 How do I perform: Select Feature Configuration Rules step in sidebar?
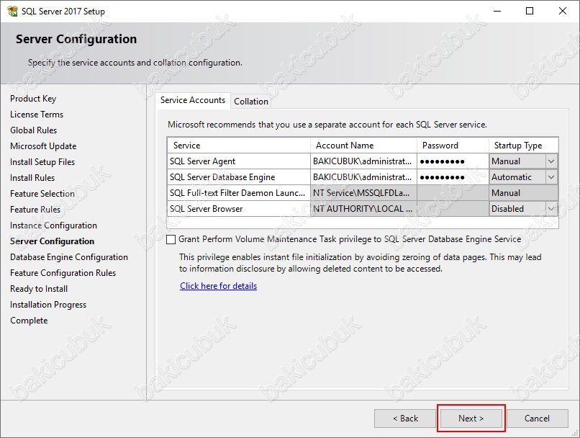[63, 273]
